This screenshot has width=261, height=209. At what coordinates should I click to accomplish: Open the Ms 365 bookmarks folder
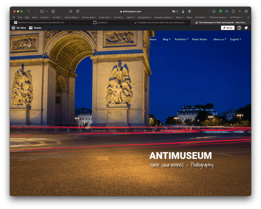click(x=57, y=17)
